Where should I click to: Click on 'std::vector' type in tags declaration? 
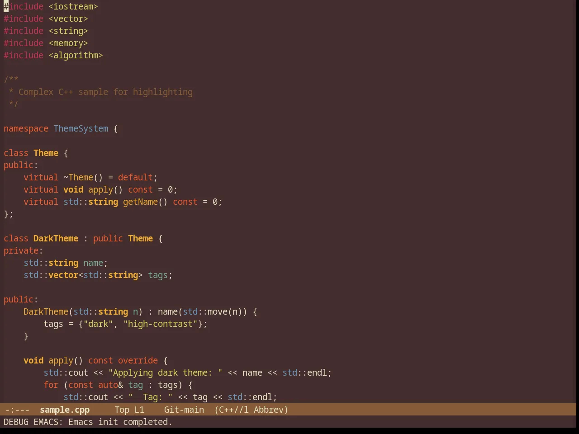click(x=51, y=275)
